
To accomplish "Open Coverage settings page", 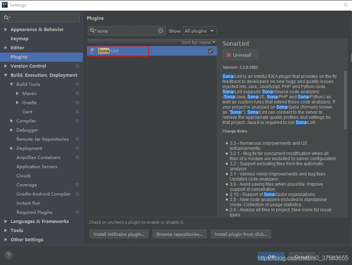I will [x=26, y=185].
